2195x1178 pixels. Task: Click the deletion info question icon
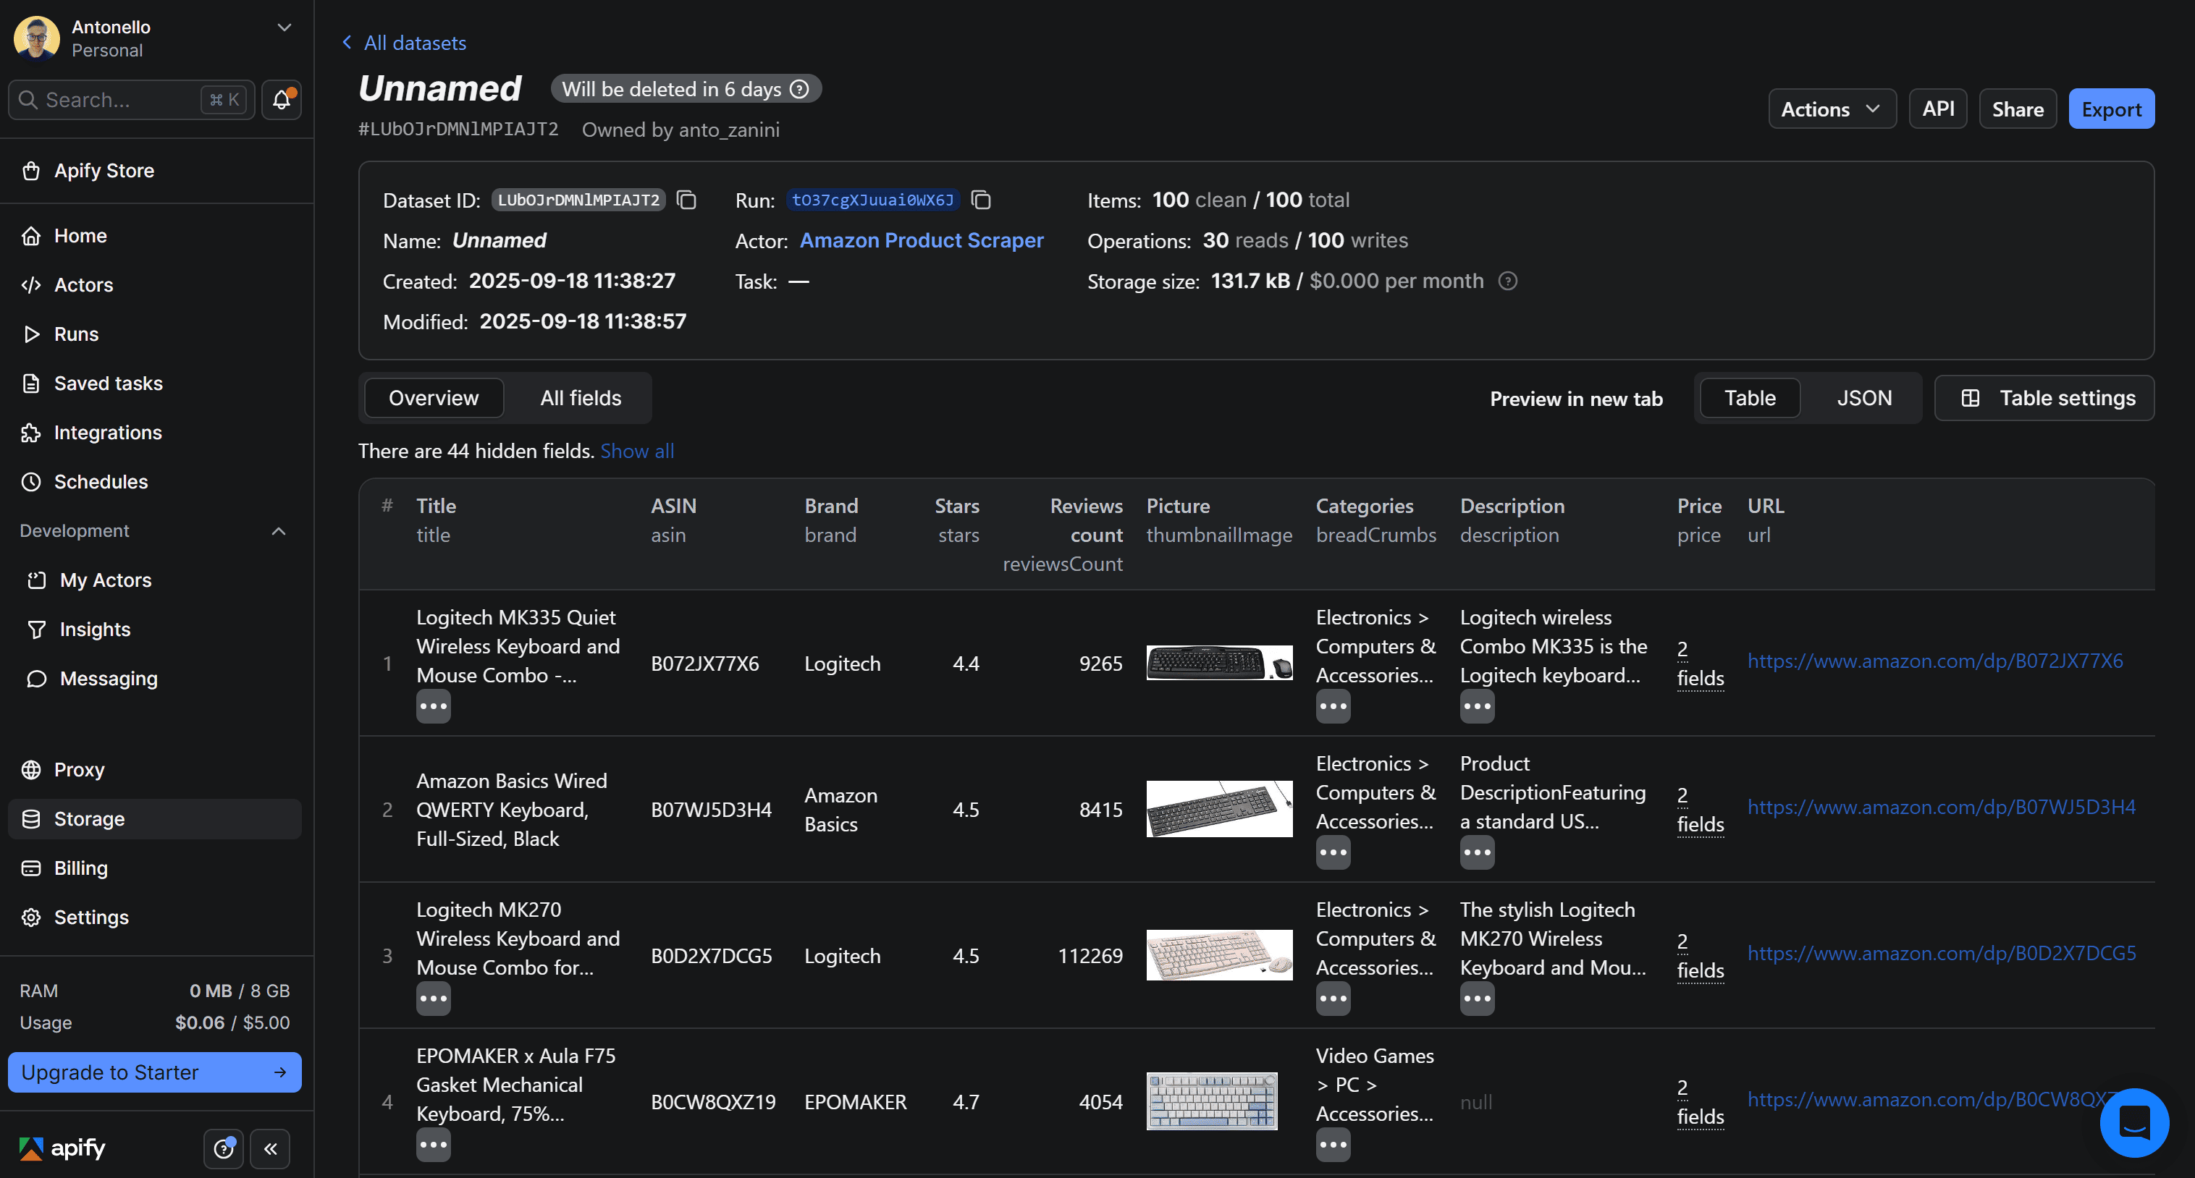click(x=799, y=90)
